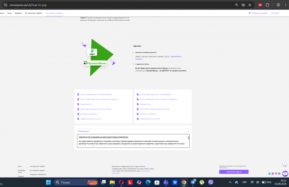289x187 pixels.
Task: Click the Увійти login link in header
Action: coord(275,13)
